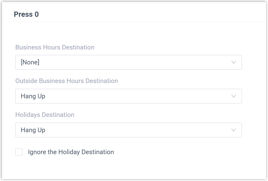268x181 pixels.
Task: Click "Hang Up" in Outside Business Hours field
Action: (33, 96)
